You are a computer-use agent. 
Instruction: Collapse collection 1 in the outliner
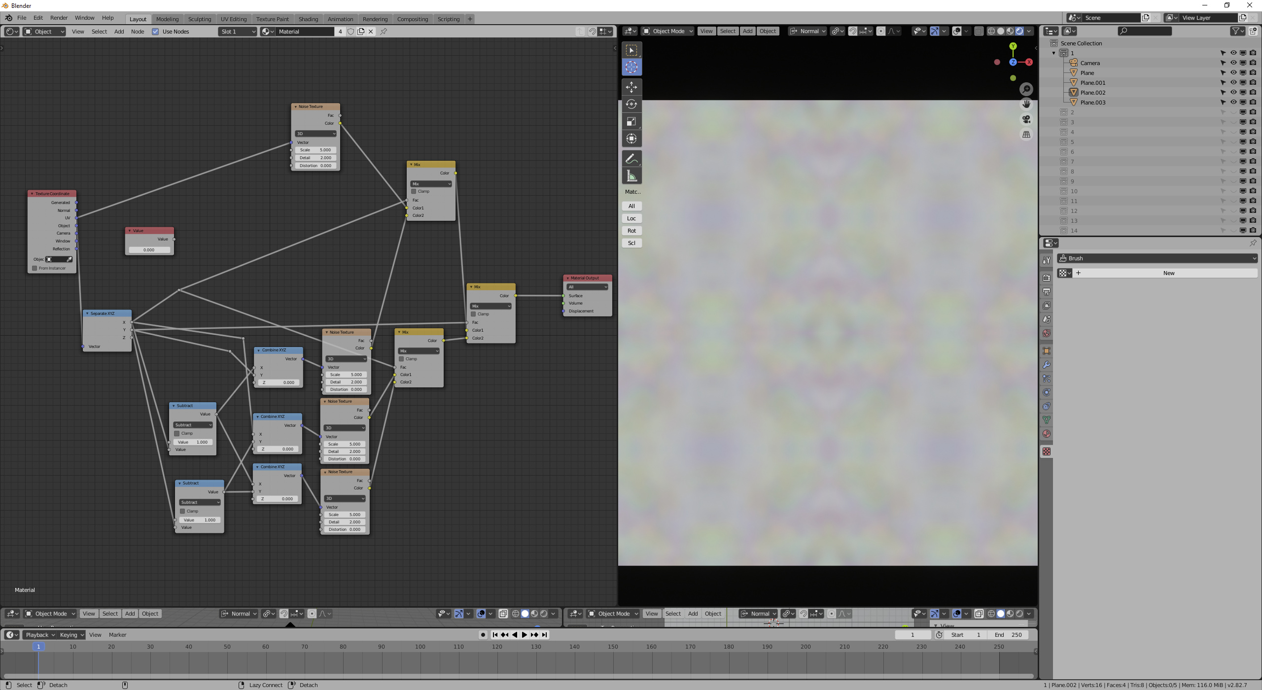pyautogui.click(x=1054, y=53)
